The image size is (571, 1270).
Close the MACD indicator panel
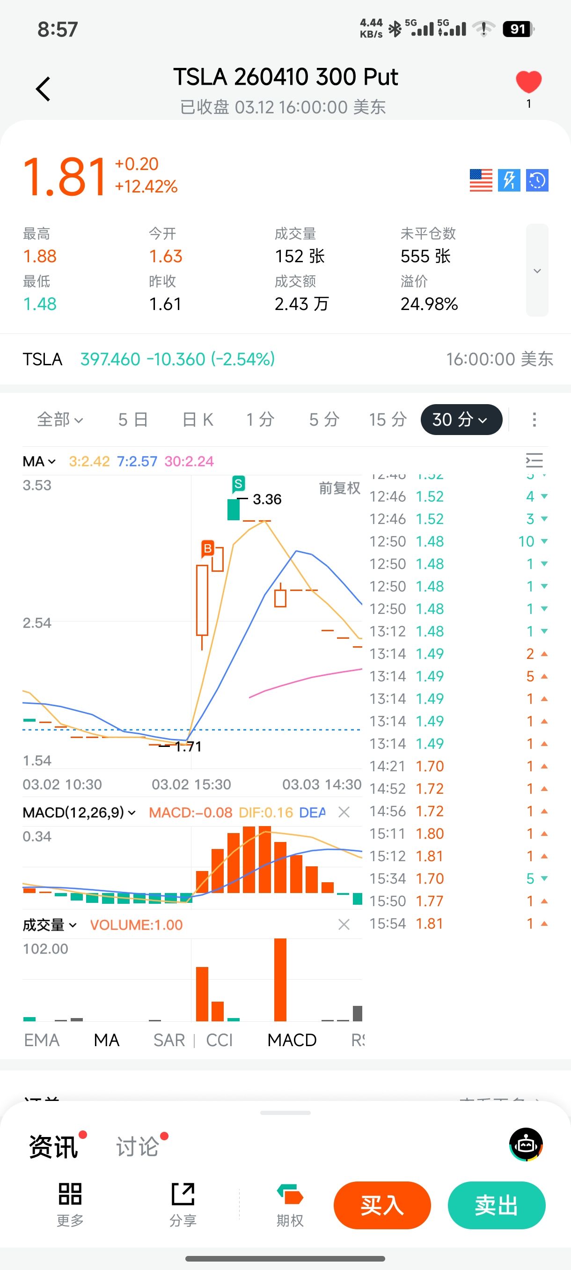click(x=344, y=812)
